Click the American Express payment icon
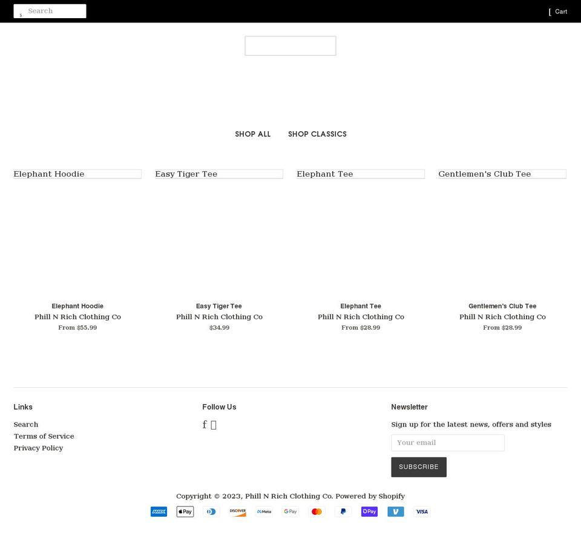 coord(159,511)
